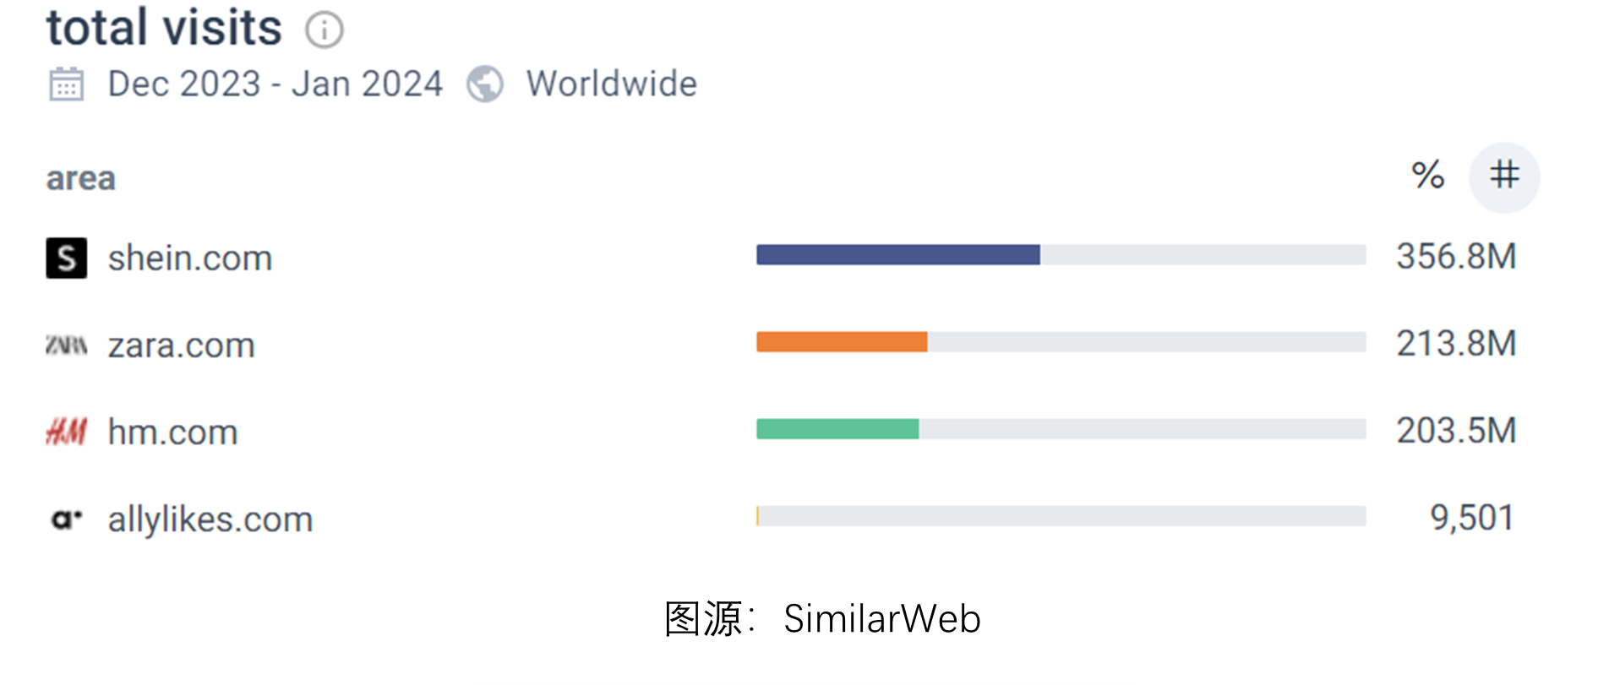This screenshot has height=685, width=1609.
Task: Switch to percentage view toggle
Action: (x=1427, y=176)
